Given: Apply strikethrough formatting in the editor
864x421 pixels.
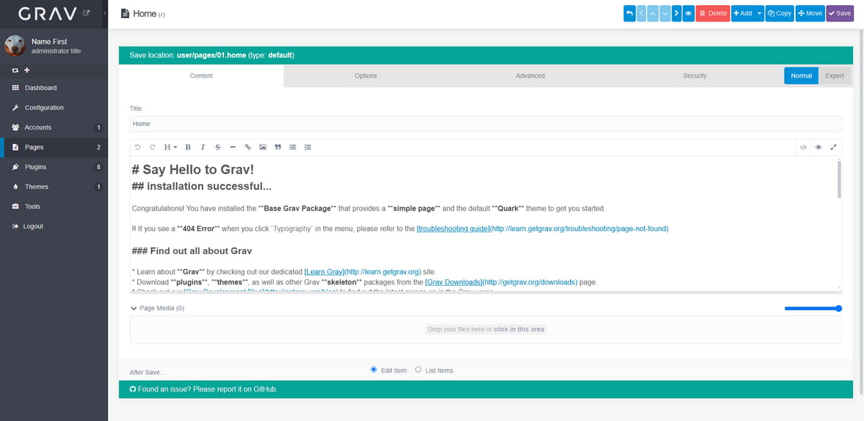Looking at the screenshot, I should coord(217,147).
